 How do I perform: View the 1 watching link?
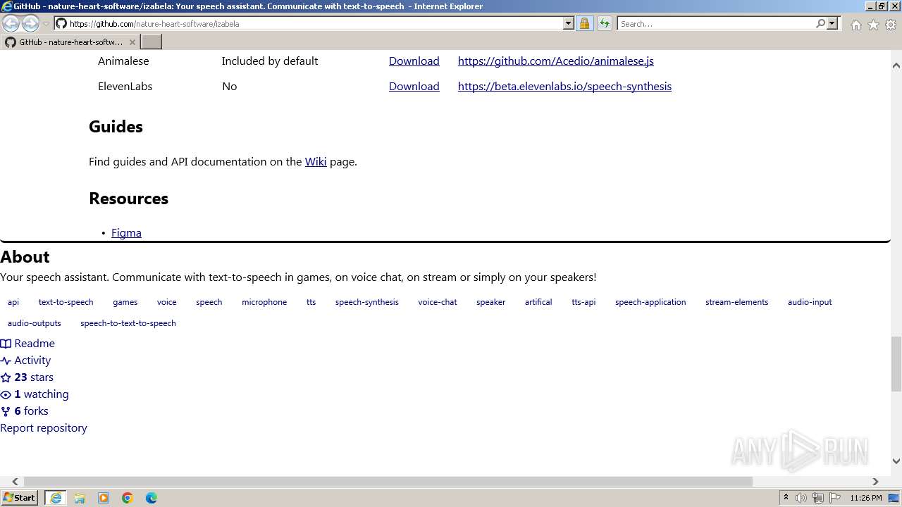[35, 394]
